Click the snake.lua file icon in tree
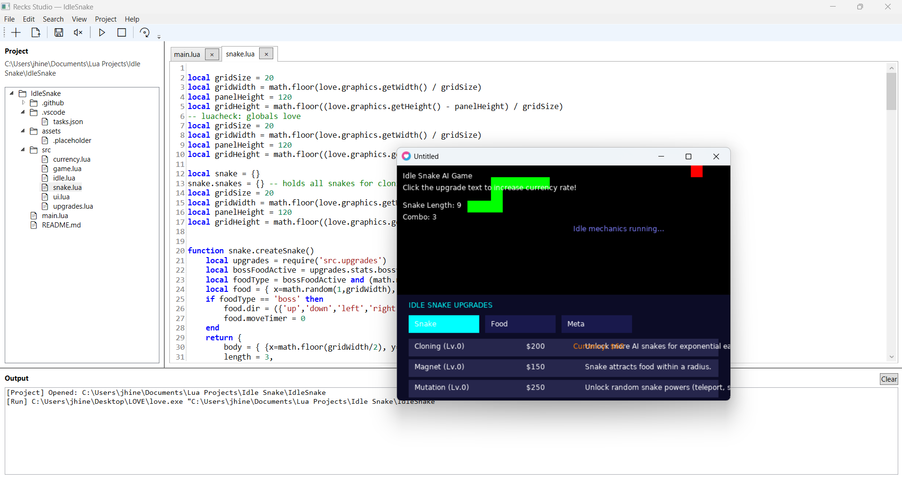 [45, 188]
